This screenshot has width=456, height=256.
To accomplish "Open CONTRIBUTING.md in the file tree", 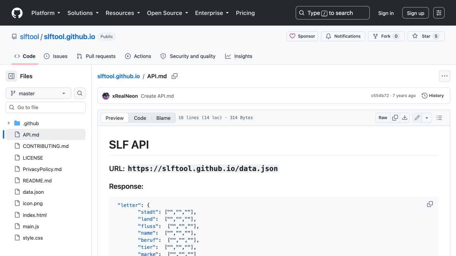I will pos(46,146).
